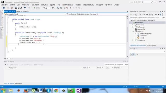Open the DEPURAR menu

pyautogui.click(x=44, y=5)
